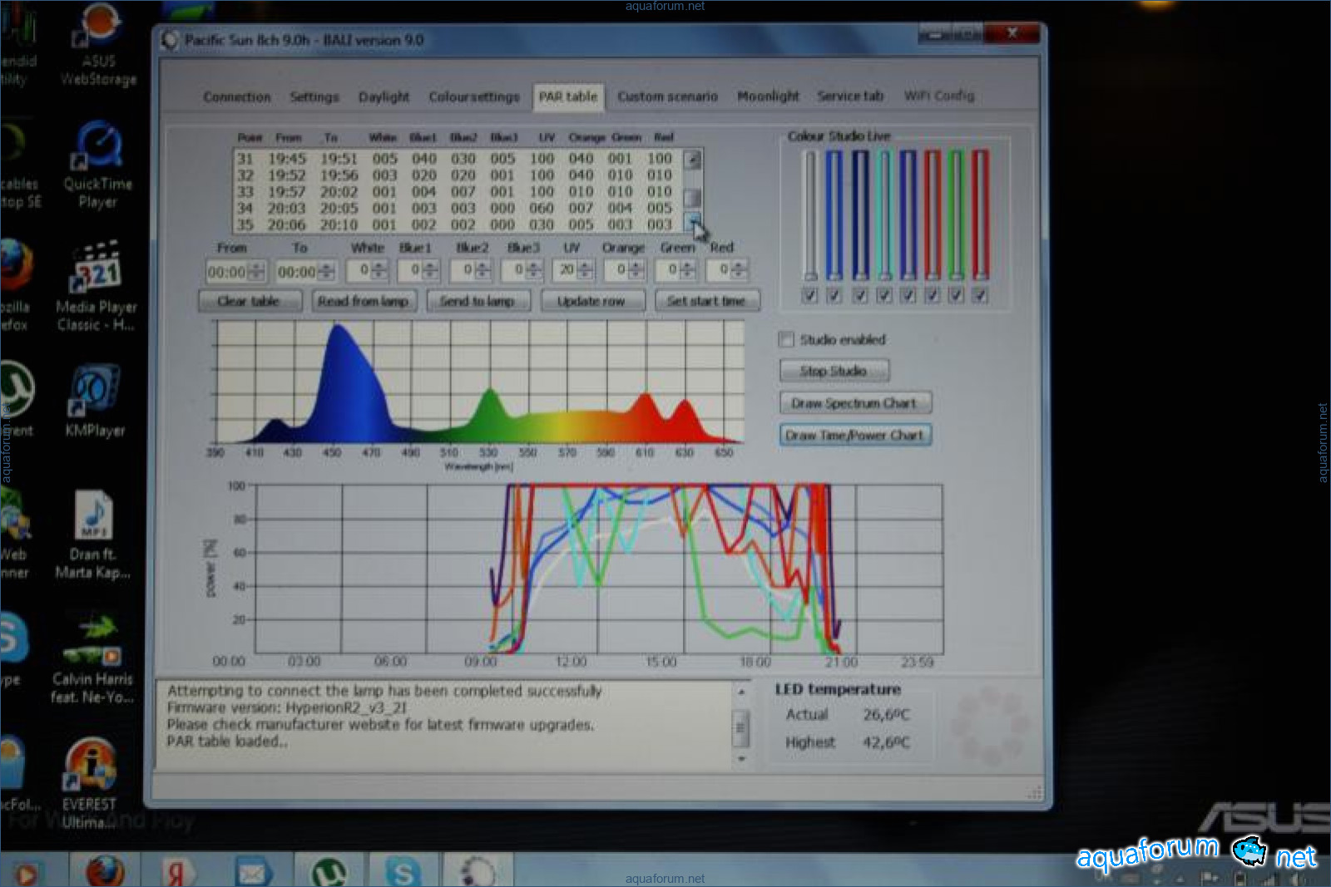Click the uTorrent icon in the taskbar
The height and width of the screenshot is (887, 1331).
point(329,873)
